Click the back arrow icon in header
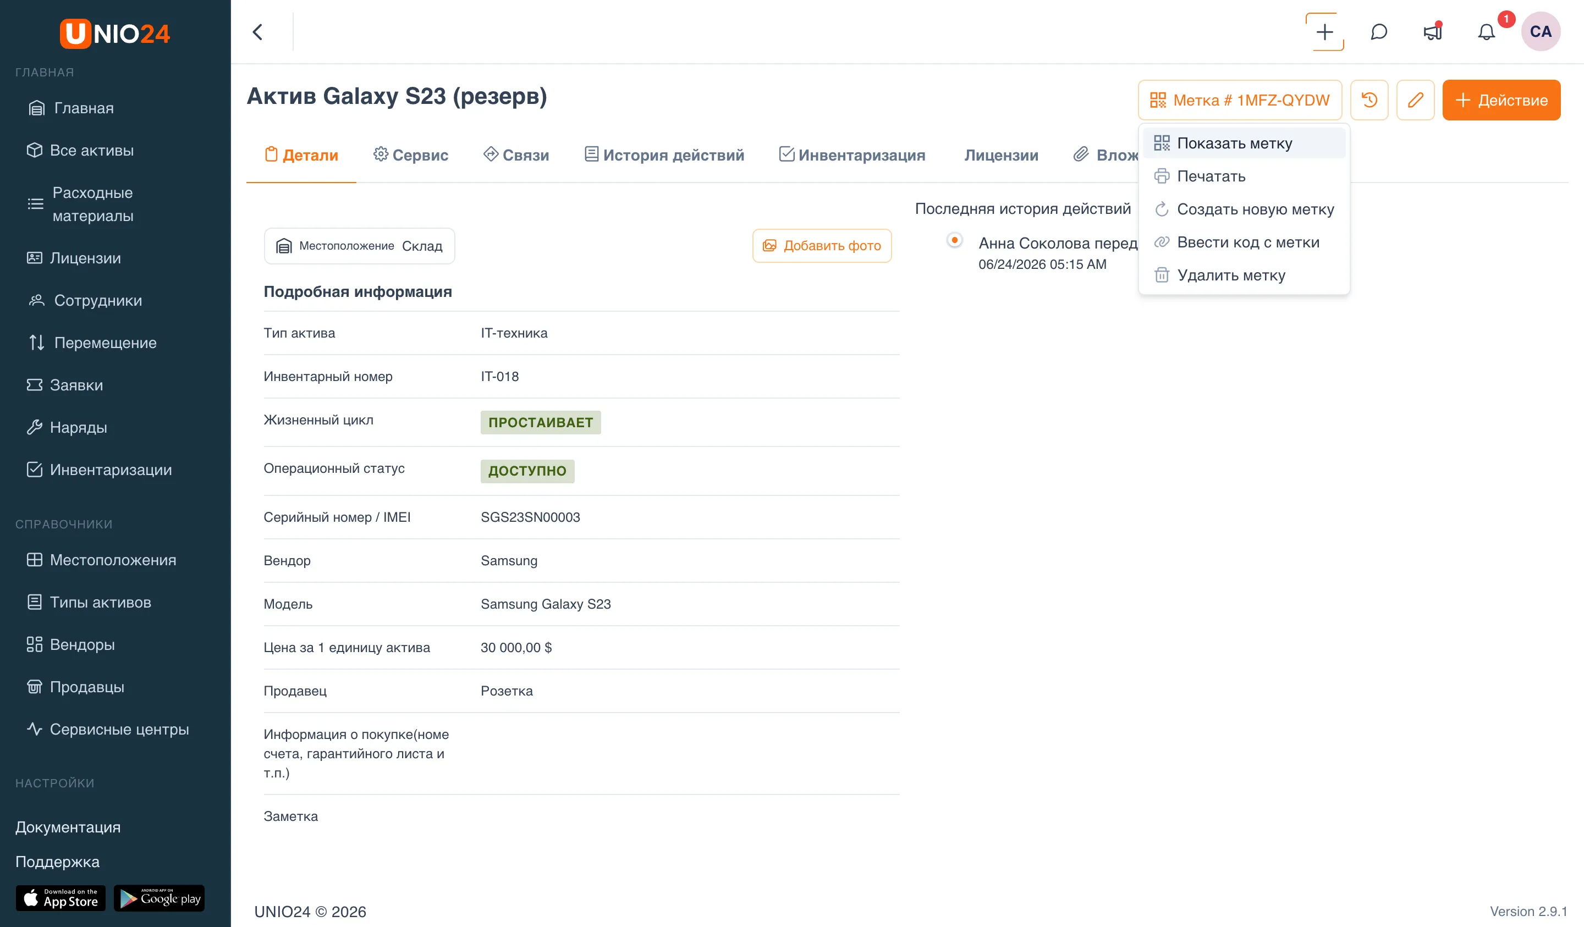 click(258, 32)
